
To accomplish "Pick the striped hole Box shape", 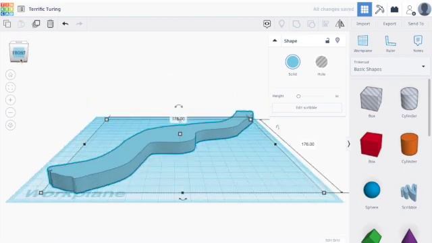I will 371,99.
